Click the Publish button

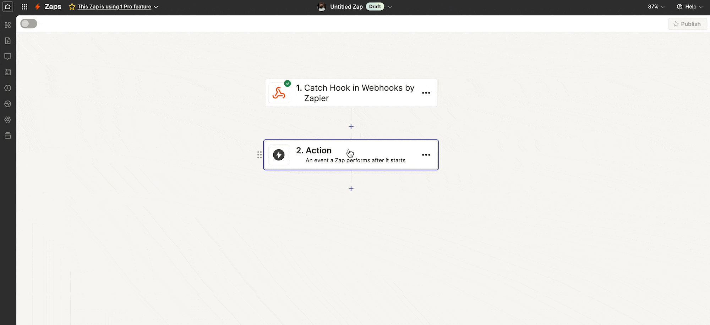click(687, 24)
